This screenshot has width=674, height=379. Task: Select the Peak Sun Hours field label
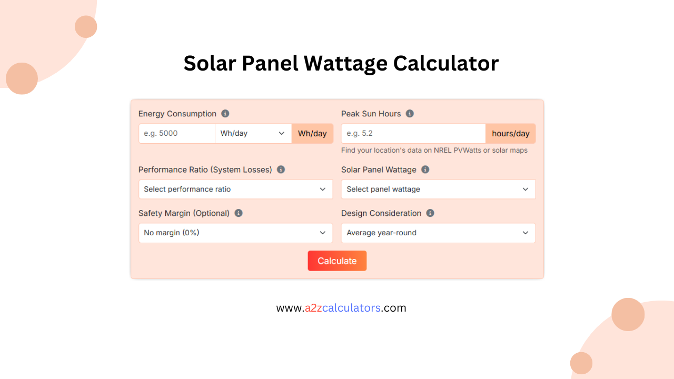(x=371, y=114)
